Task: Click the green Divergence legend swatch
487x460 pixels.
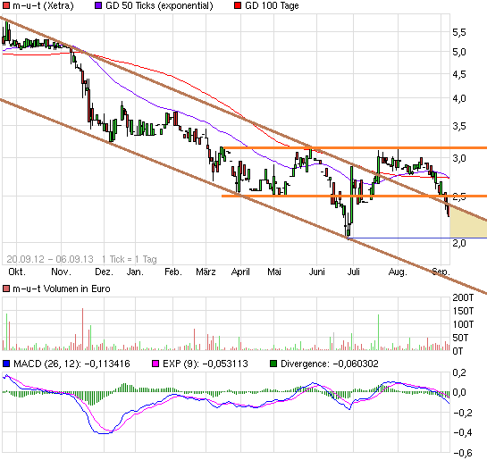Action: 273,364
